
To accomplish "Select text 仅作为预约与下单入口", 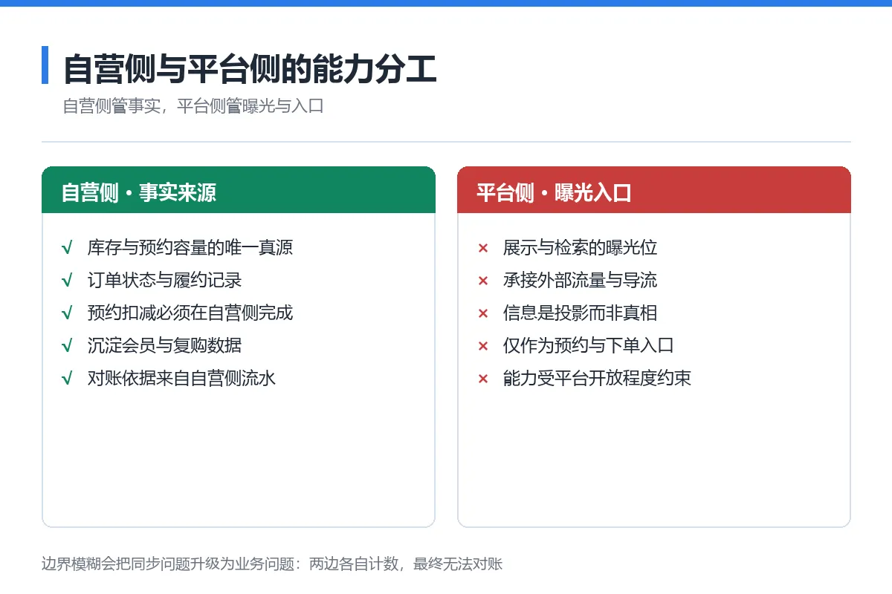I will (x=588, y=346).
